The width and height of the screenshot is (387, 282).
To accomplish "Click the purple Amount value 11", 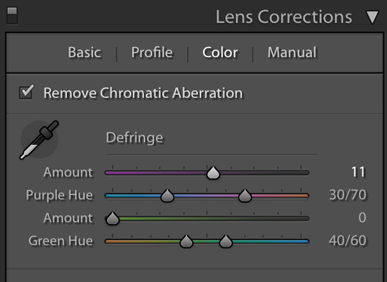I will coord(358,172).
